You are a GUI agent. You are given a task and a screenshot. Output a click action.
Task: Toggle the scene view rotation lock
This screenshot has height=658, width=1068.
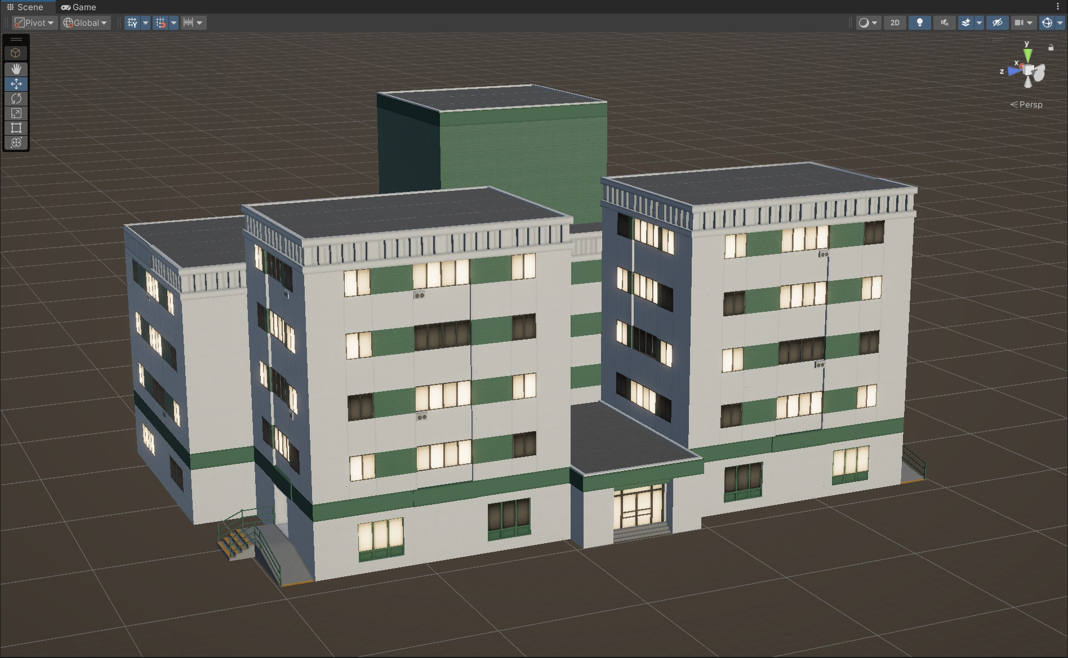tap(1051, 48)
